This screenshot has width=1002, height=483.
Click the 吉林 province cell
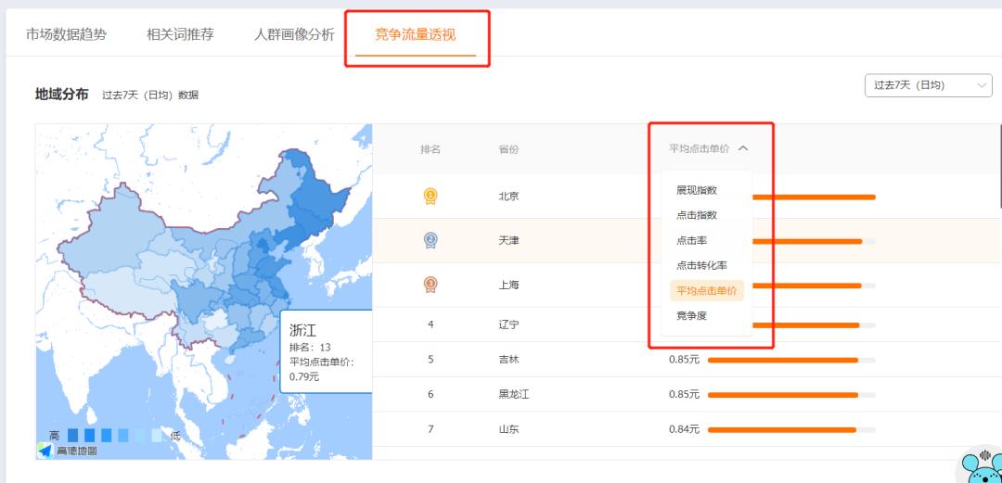point(508,360)
